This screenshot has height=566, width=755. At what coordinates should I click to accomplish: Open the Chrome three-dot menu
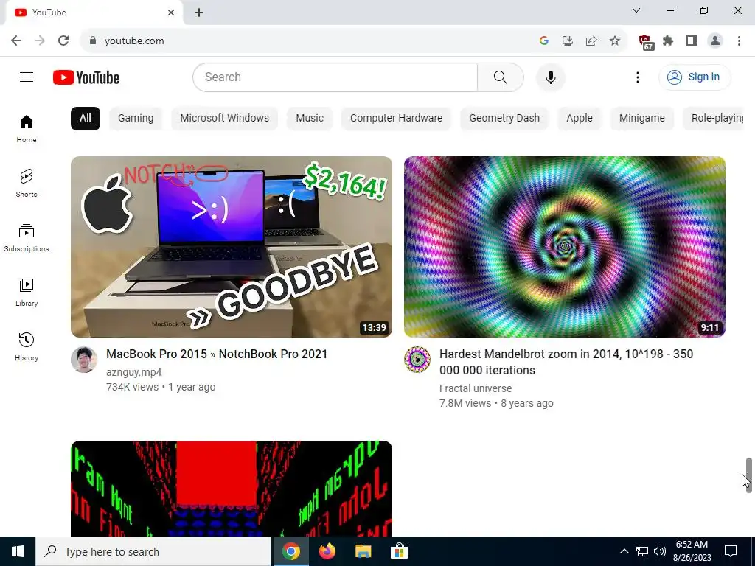(739, 41)
